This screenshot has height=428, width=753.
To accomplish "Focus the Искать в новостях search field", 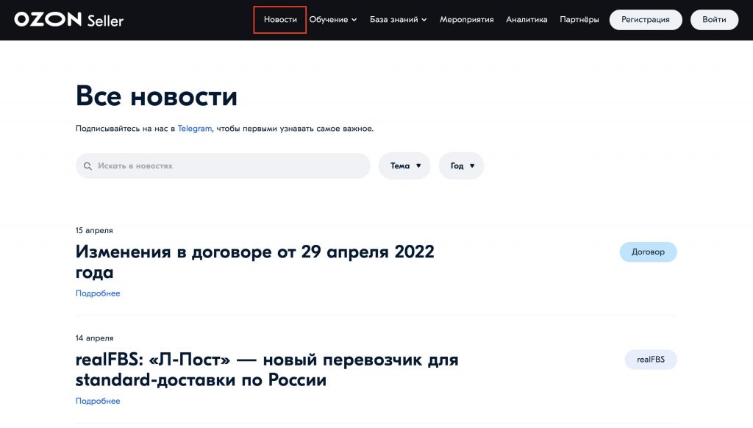I will [223, 165].
